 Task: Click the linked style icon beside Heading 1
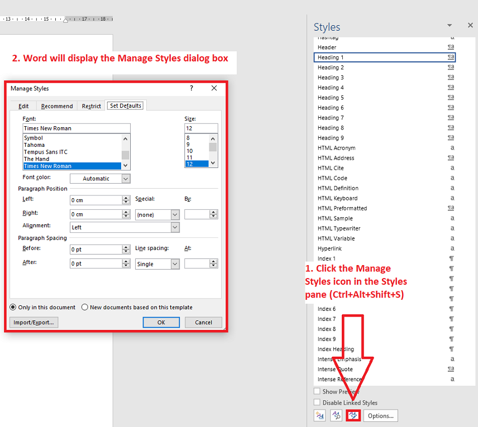coord(451,57)
